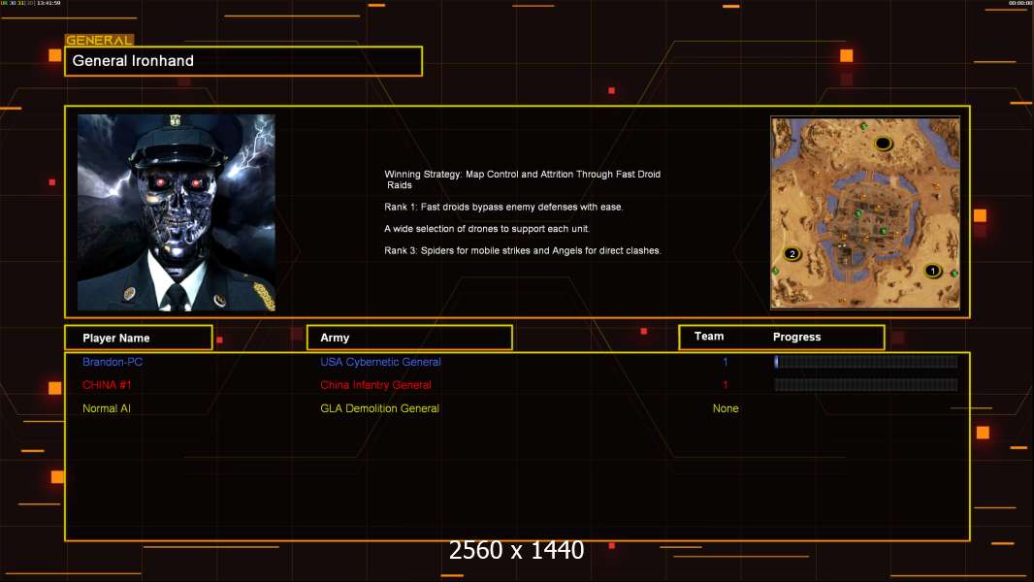Viewport: 1034px width, 582px height.
Task: Select start position 1 marker on map
Action: point(932,271)
